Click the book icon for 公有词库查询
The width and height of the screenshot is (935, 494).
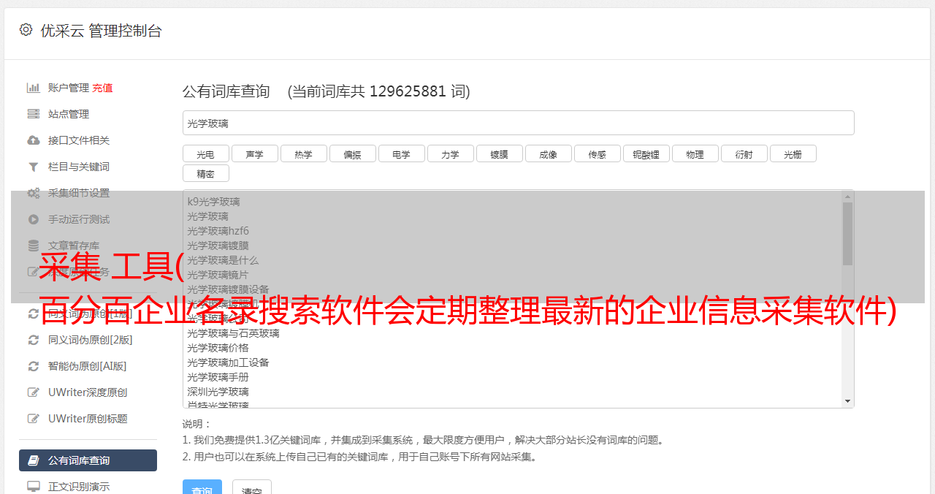[34, 460]
